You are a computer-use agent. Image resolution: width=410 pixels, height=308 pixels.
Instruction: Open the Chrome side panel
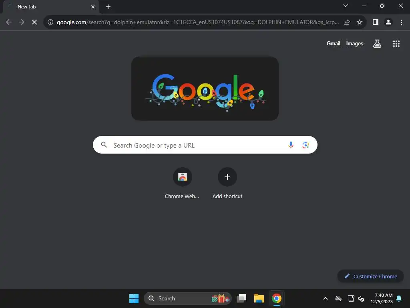coord(376,22)
